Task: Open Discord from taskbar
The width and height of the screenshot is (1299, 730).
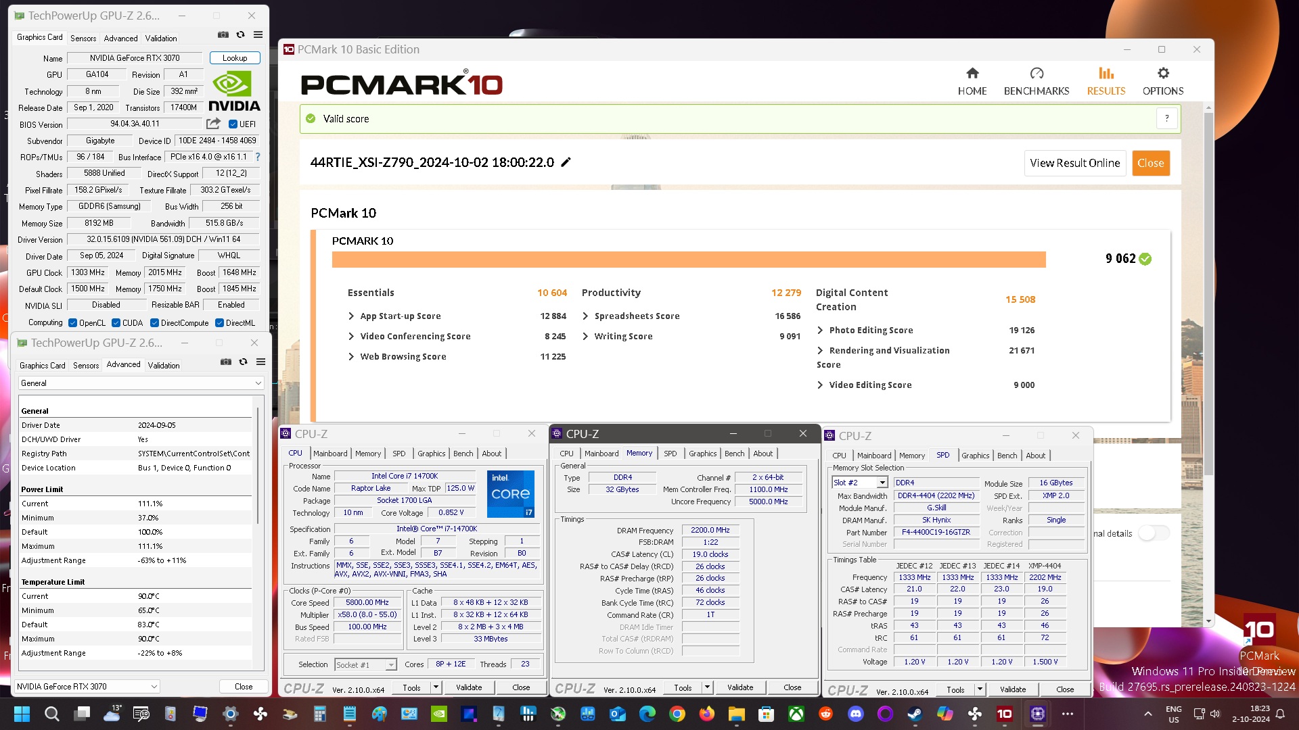Action: pos(855,714)
